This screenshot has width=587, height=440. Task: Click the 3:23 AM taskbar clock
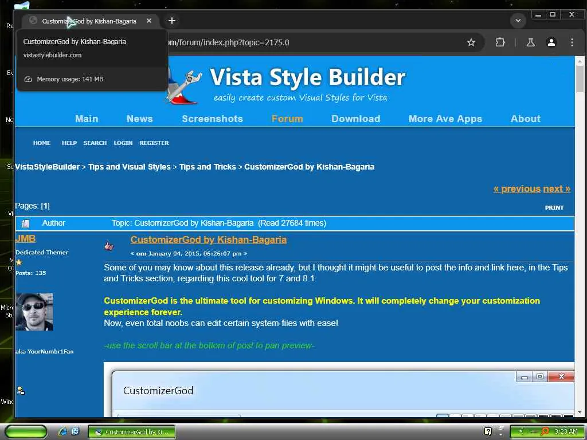(x=565, y=431)
